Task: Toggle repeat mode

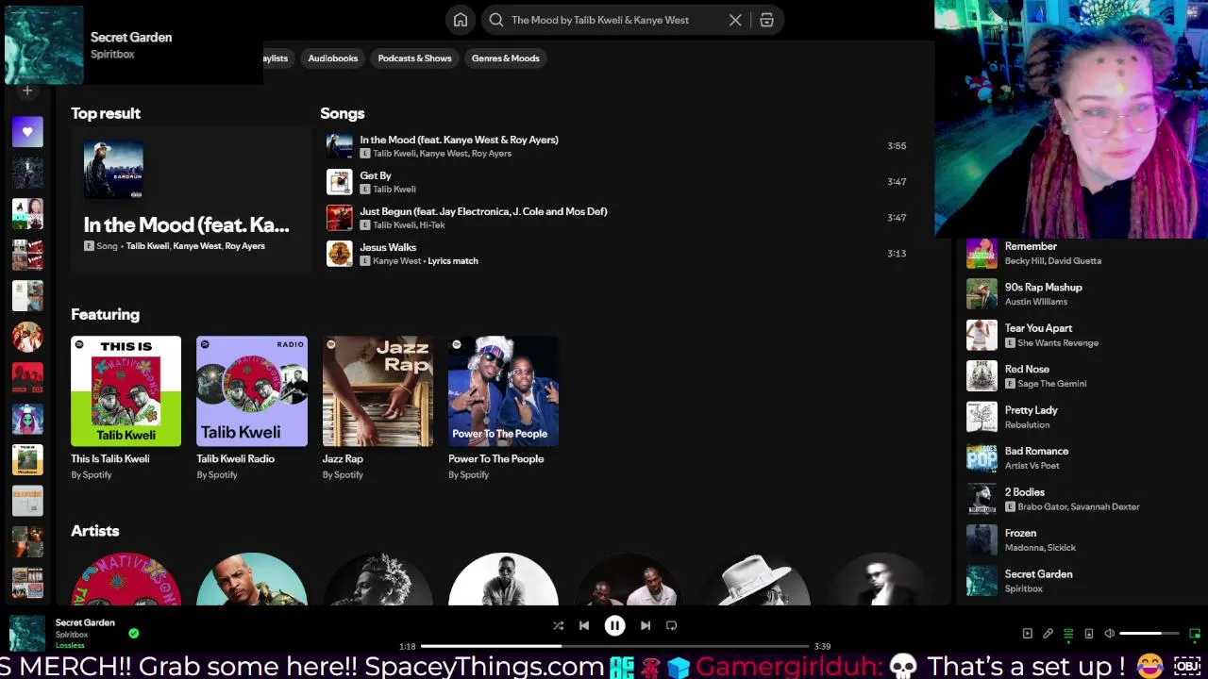Action: click(671, 625)
